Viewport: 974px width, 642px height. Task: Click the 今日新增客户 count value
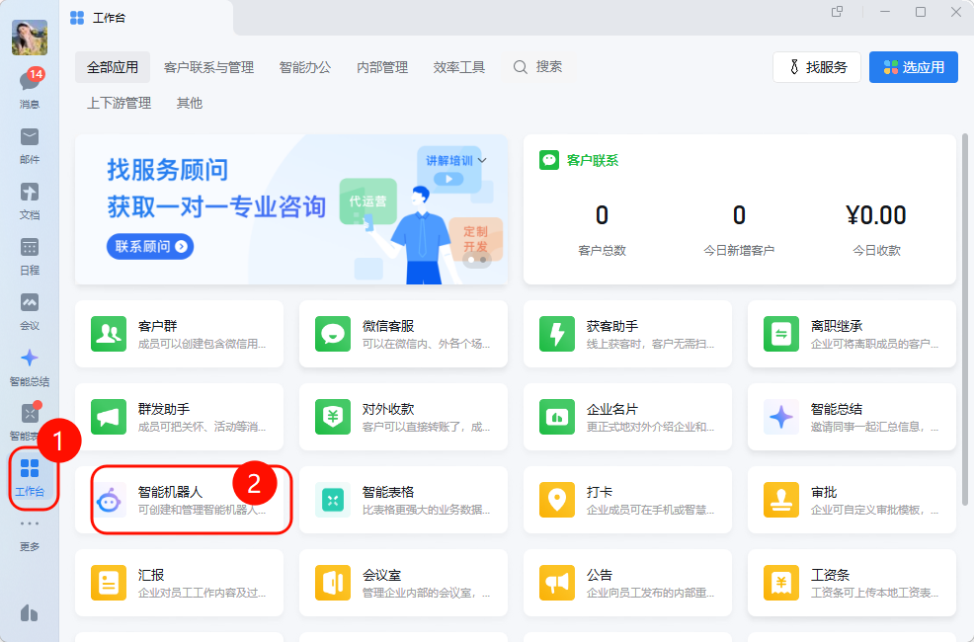tap(739, 215)
